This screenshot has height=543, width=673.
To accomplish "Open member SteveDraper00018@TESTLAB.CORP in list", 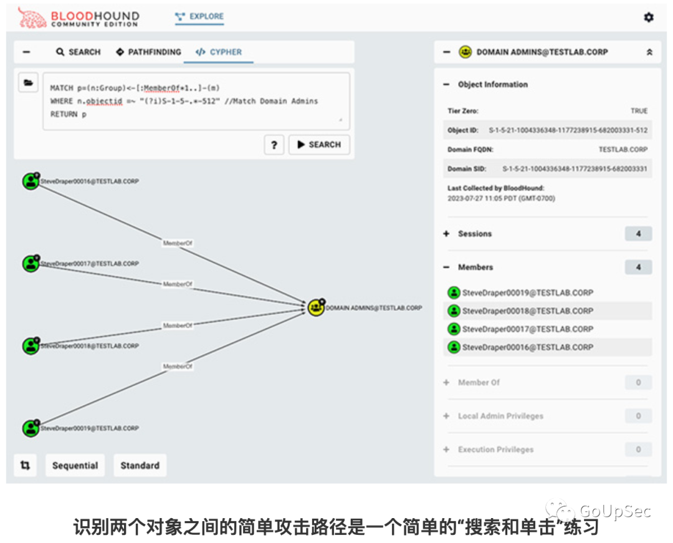I will (528, 311).
